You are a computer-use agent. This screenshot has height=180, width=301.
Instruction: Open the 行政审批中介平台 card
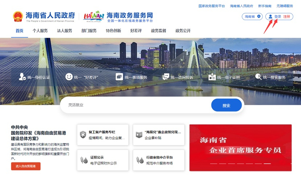pos(159,160)
